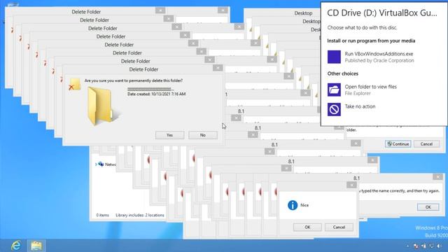Click the 'Take no action' label

pyautogui.click(x=360, y=106)
